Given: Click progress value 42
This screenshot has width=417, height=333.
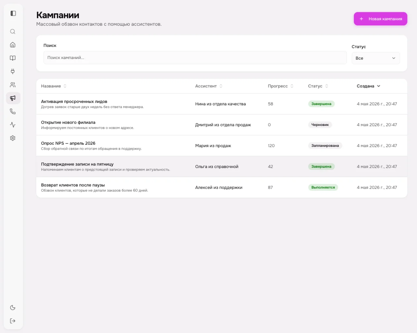Looking at the screenshot, I should (x=270, y=167).
